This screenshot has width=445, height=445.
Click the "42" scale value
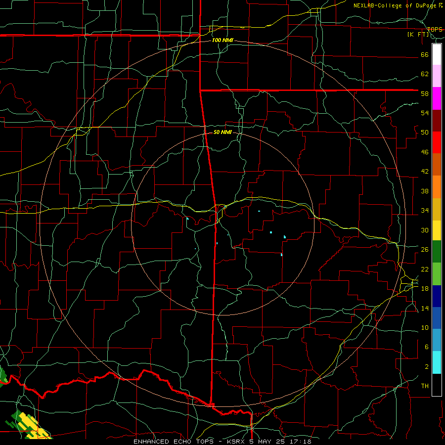pyautogui.click(x=425, y=172)
